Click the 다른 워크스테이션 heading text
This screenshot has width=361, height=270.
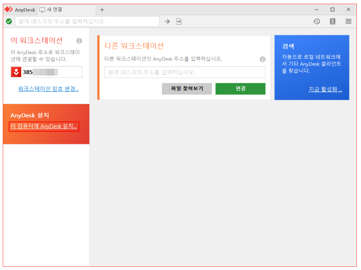[x=134, y=46]
